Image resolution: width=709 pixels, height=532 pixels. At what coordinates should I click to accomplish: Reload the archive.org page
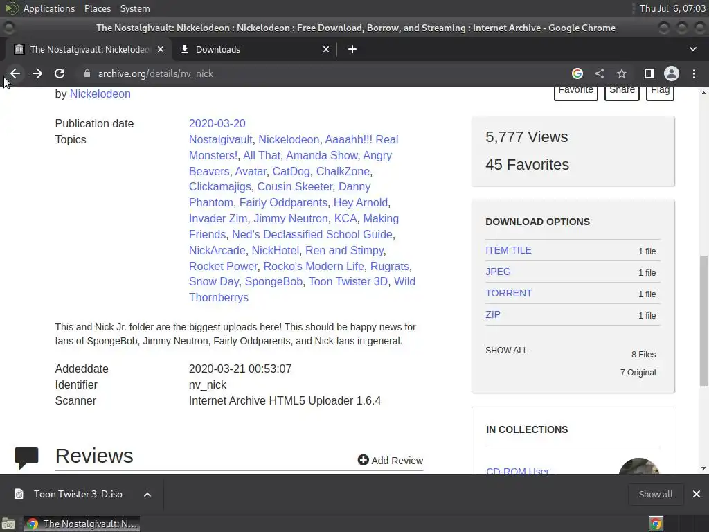pyautogui.click(x=60, y=73)
